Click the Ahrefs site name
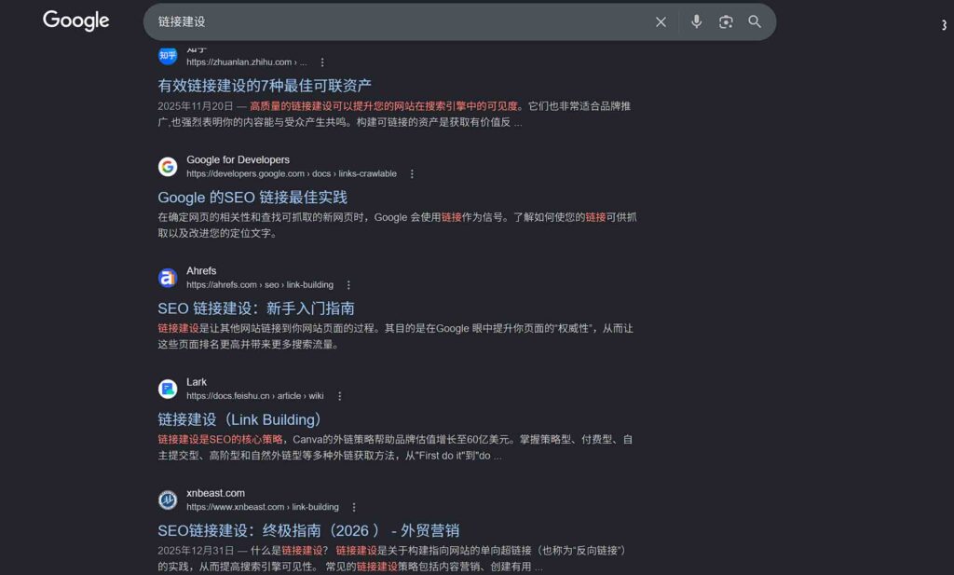The height and width of the screenshot is (575, 954). (x=201, y=271)
